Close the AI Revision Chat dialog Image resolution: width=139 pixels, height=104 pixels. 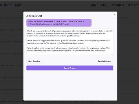pos(114,15)
